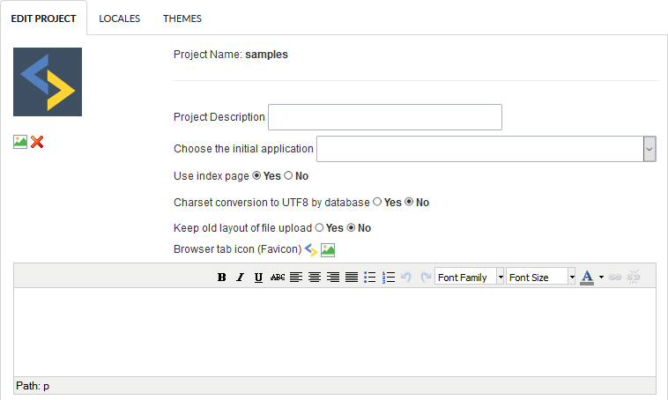Click the project logo thumbnail
The image size is (668, 400).
click(48, 82)
